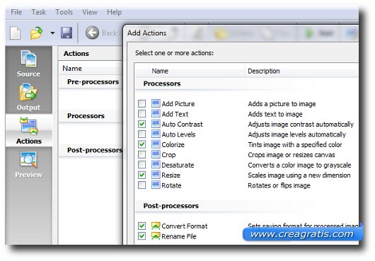This screenshot has width=375, height=261.
Task: Click the Convert Format action icon
Action: coord(156,226)
